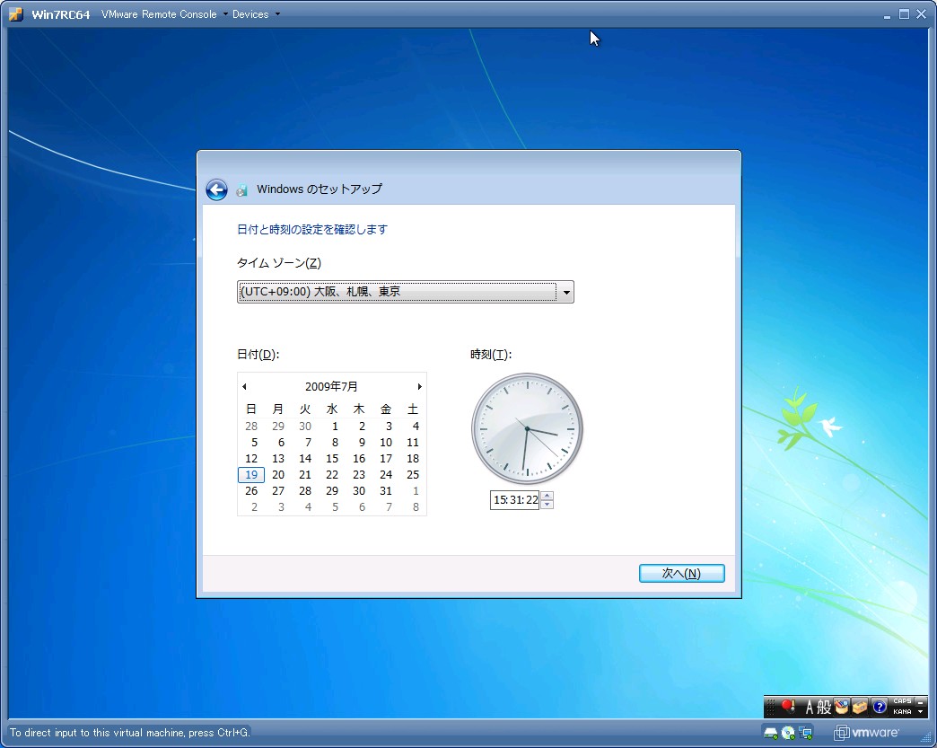Select June 28 in the calendar

[251, 427]
